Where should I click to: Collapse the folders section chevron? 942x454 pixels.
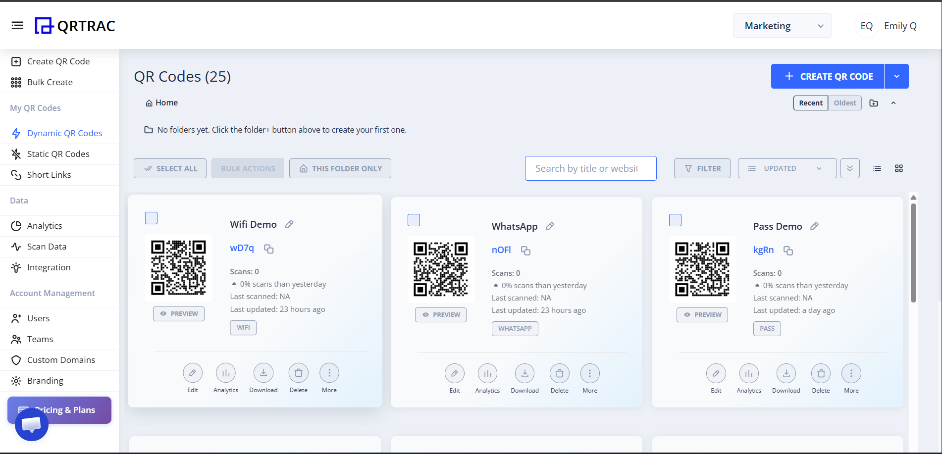pos(893,103)
